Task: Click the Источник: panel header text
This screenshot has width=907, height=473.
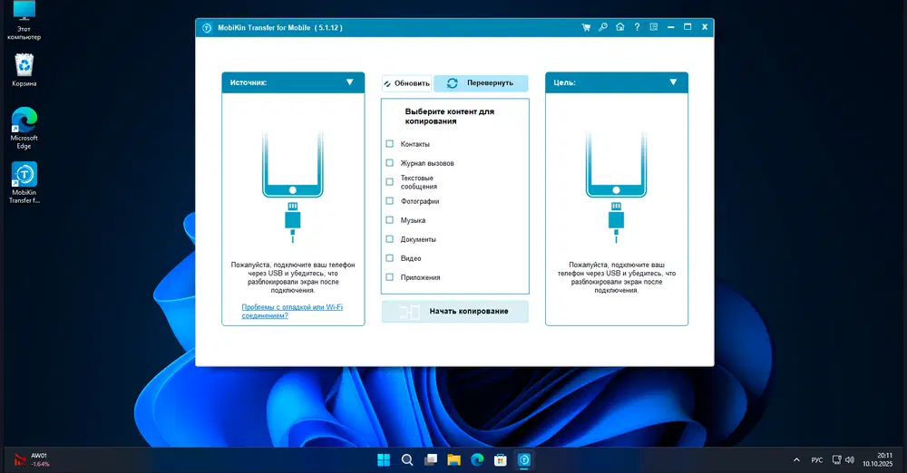Action: [249, 82]
